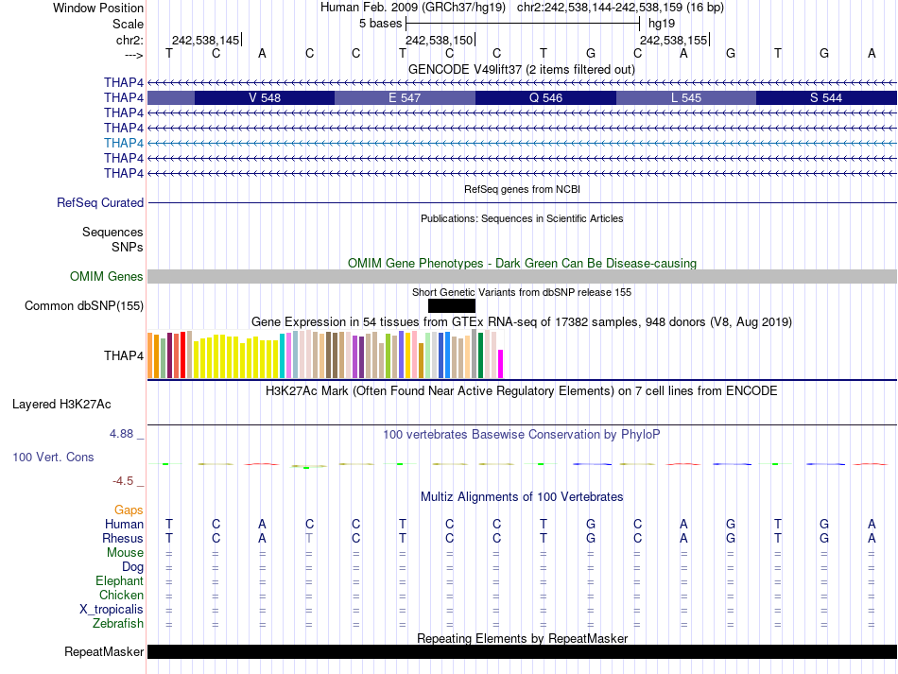
Task: Click the light-blue highlighted THAP4 transcript label
Action: point(124,143)
